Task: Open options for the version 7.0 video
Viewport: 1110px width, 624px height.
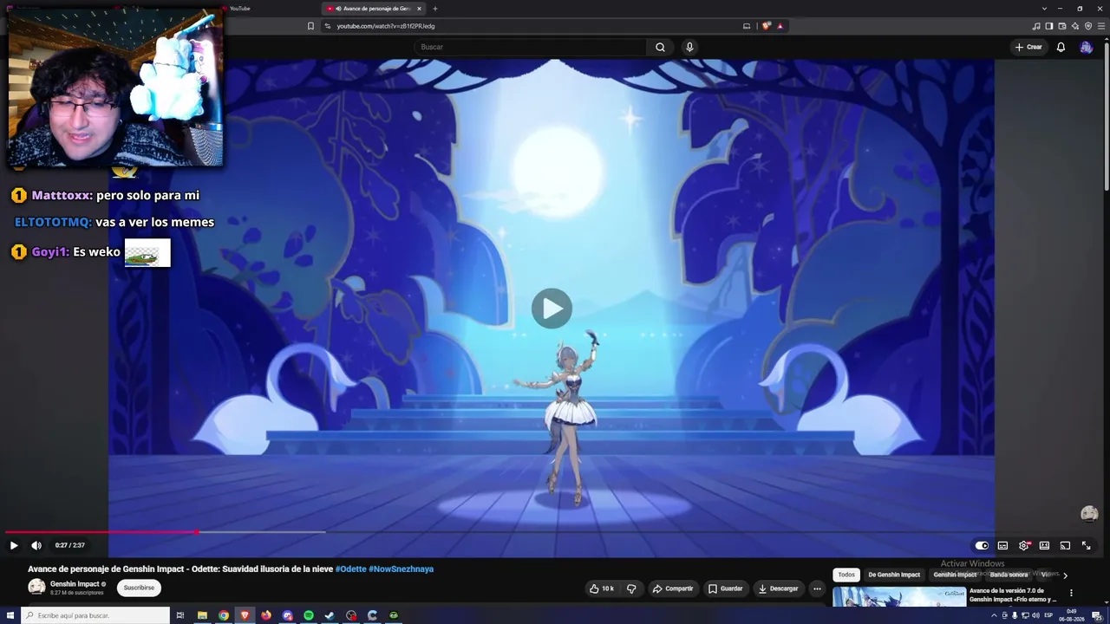Action: click(x=1071, y=594)
